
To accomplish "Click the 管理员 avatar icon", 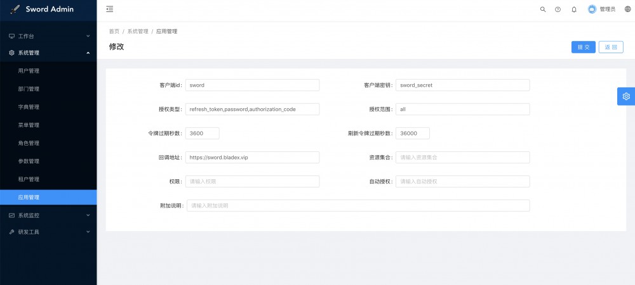I will [592, 9].
